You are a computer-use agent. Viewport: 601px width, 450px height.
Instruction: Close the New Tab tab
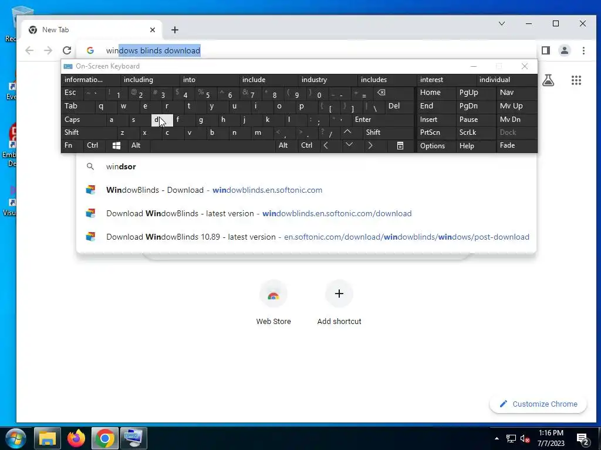tap(153, 30)
